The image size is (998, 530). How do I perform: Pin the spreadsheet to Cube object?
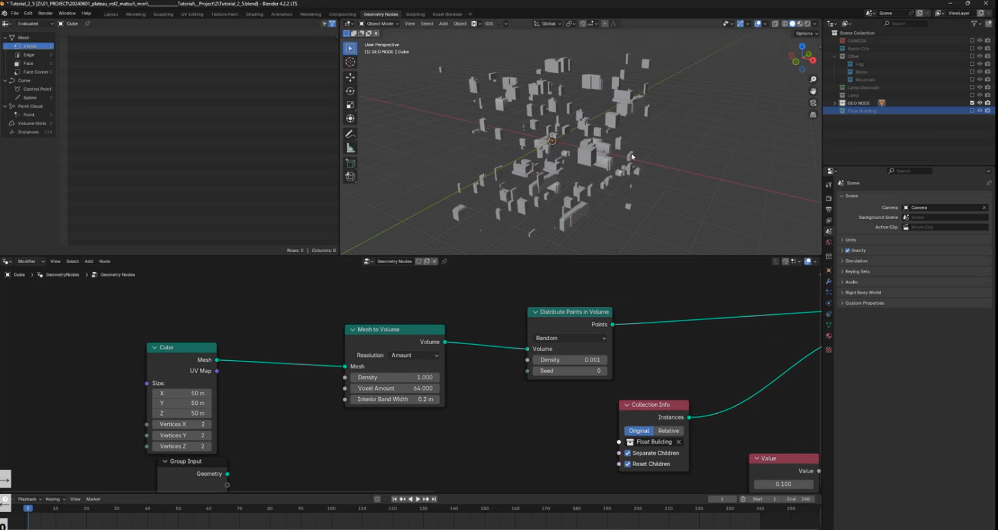(x=87, y=24)
